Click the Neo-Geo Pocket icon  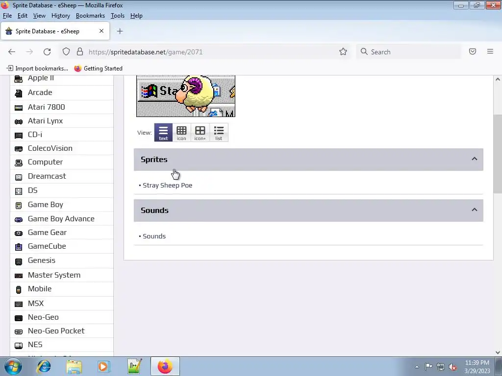pos(19,331)
